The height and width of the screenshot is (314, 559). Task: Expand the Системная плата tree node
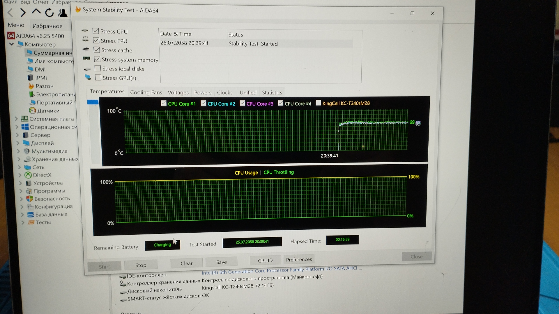point(16,119)
